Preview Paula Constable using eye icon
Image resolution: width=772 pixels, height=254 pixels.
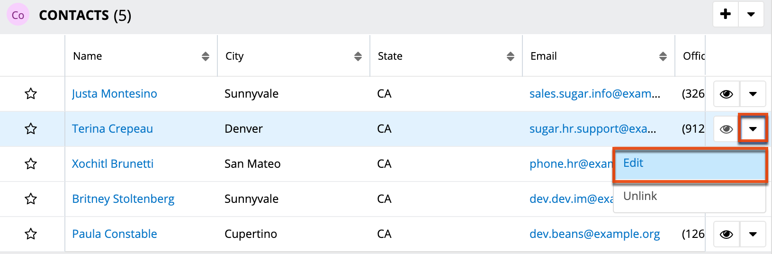[726, 234]
